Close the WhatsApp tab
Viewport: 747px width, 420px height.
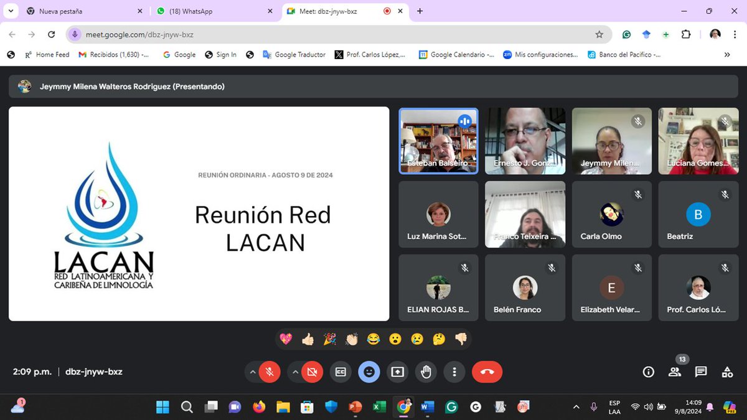270,11
